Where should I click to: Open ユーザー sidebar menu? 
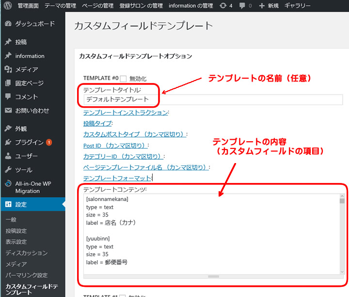click(x=26, y=156)
